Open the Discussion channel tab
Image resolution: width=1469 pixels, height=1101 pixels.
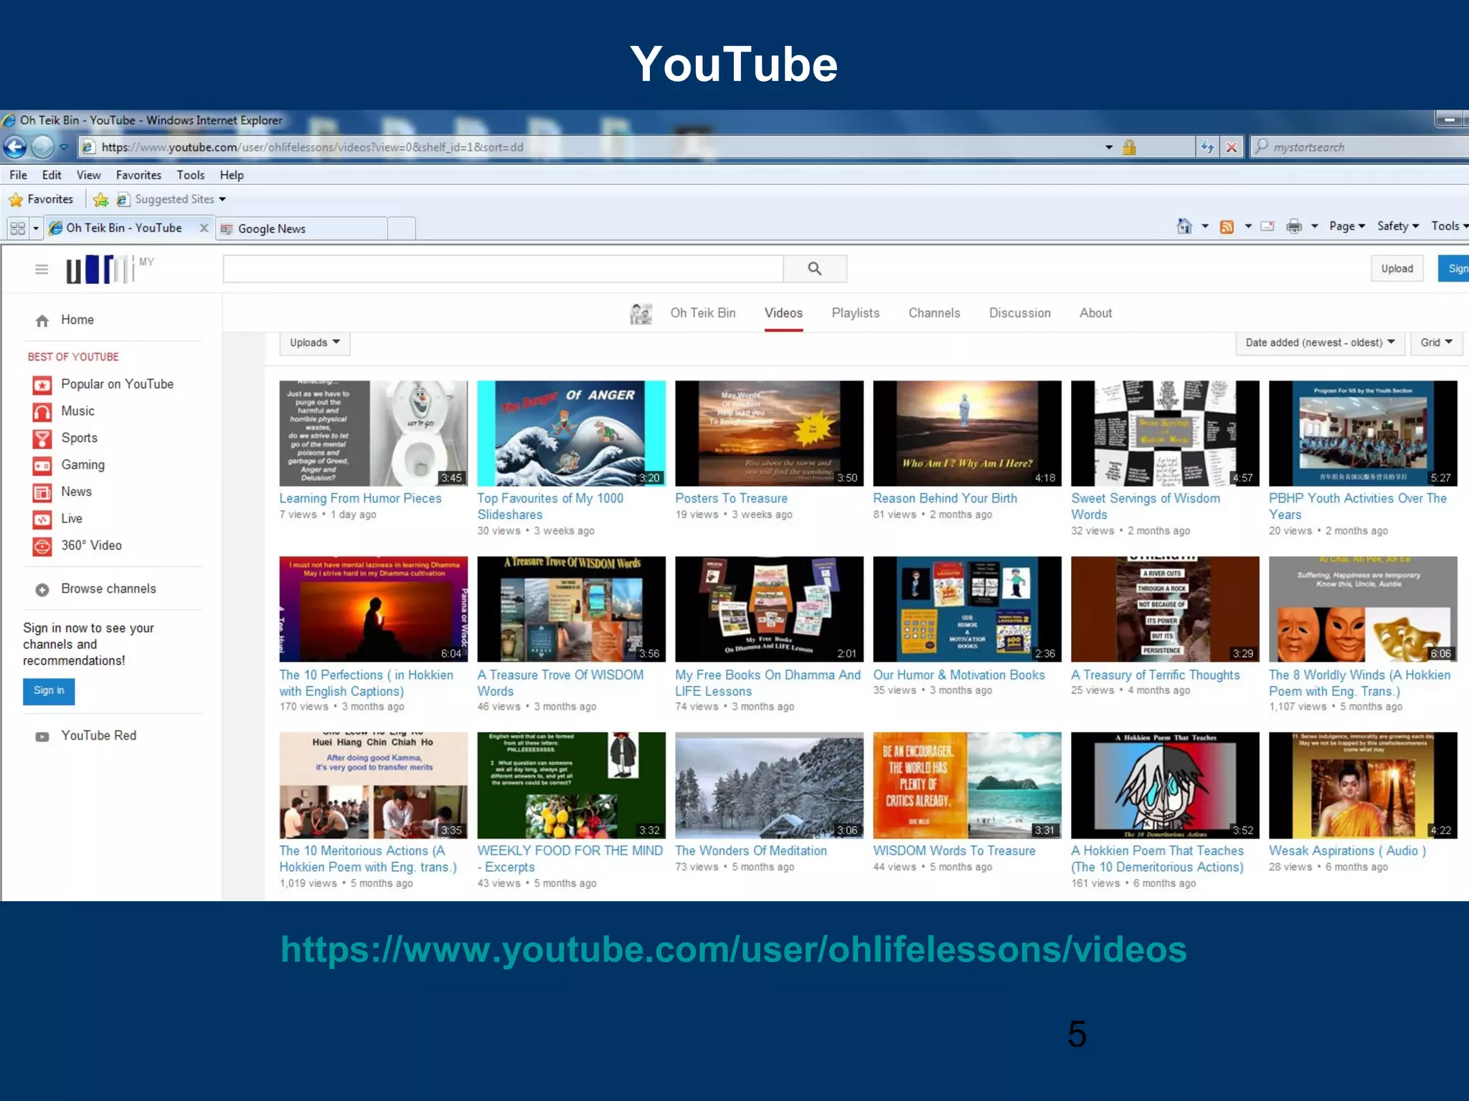[x=1020, y=313]
